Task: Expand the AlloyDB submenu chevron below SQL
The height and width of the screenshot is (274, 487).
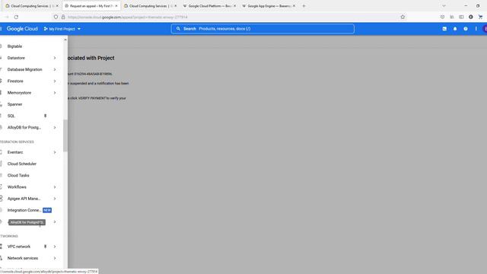Action: [x=55, y=127]
